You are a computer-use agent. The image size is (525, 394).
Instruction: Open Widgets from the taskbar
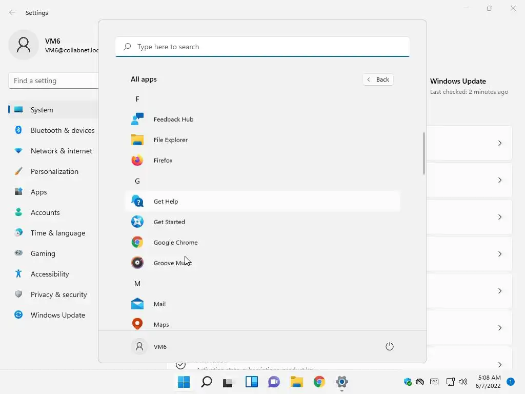(x=251, y=382)
